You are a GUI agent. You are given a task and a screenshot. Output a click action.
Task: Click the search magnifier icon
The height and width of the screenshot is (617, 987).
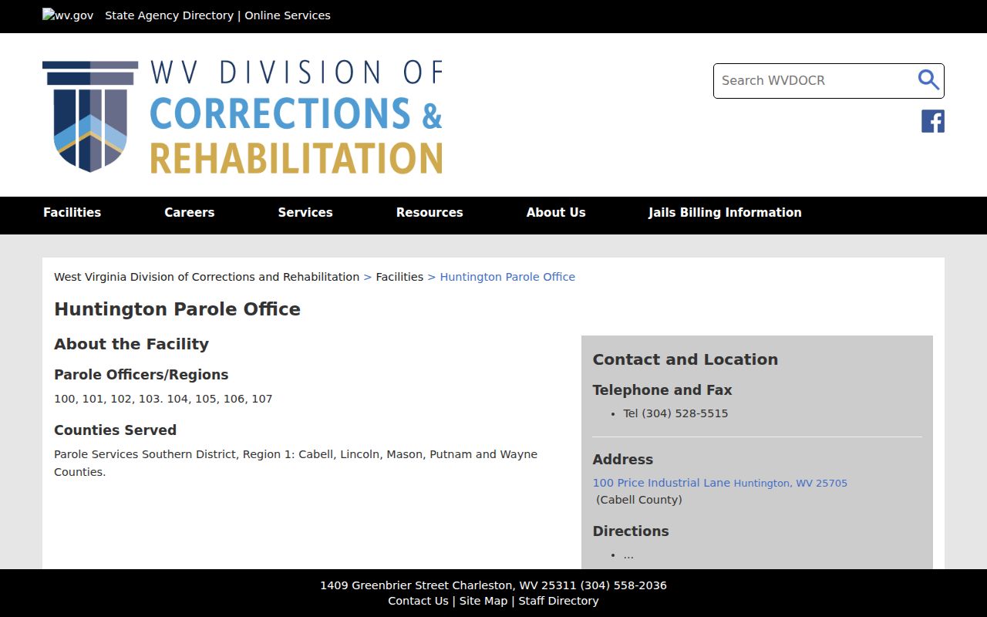pos(928,80)
